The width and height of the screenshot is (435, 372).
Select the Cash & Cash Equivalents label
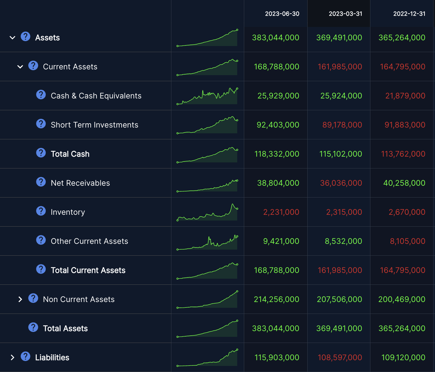[96, 96]
